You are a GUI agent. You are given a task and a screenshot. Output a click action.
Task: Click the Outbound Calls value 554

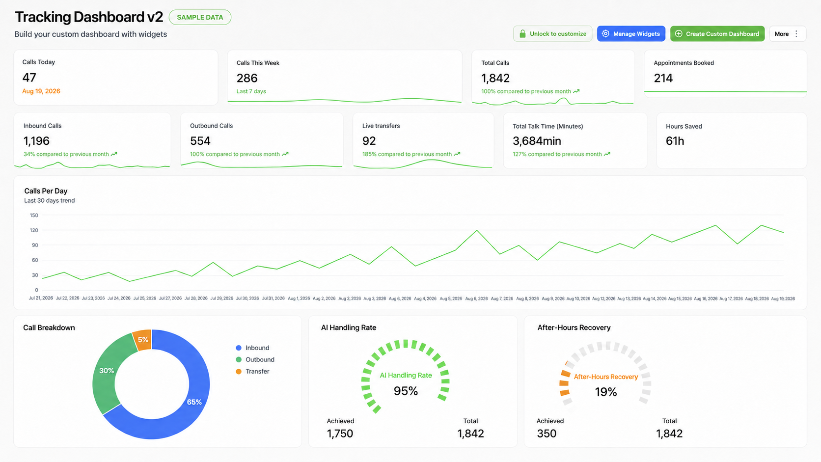coord(200,141)
